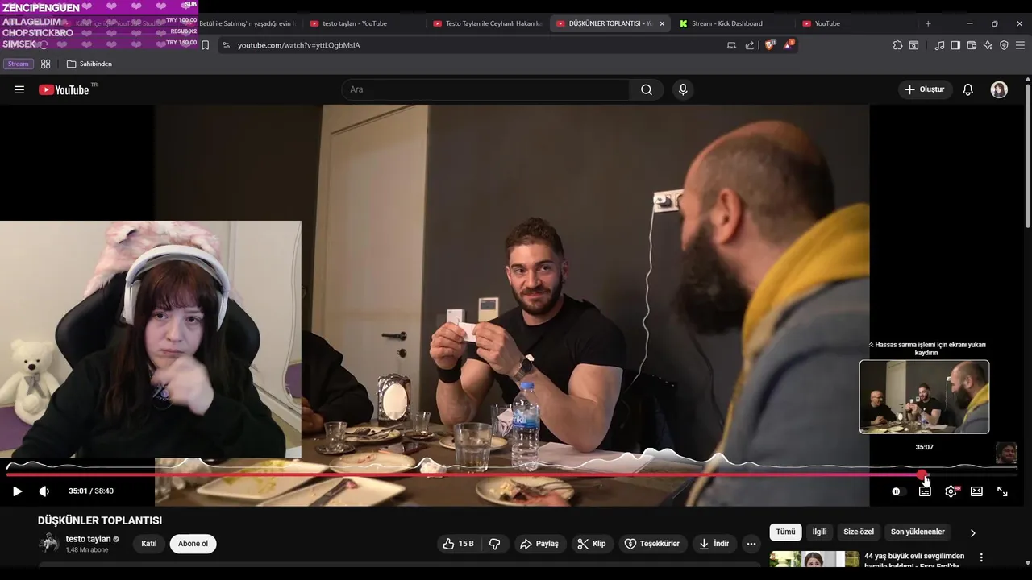Share the video via Paylaş

539,544
